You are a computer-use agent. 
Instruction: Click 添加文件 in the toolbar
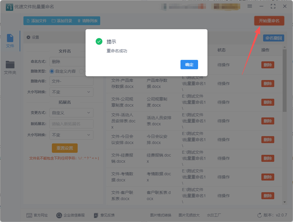coord(37,21)
